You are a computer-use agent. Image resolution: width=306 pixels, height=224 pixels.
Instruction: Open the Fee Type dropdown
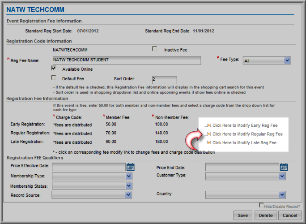coord(267,60)
